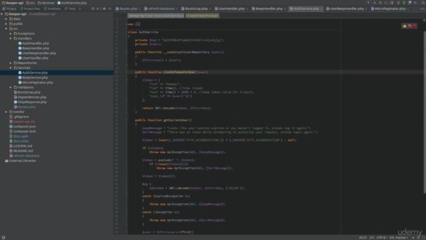The width and height of the screenshot is (426, 240).
Task: Click the inspection status checkmark icon
Action: click(424, 20)
